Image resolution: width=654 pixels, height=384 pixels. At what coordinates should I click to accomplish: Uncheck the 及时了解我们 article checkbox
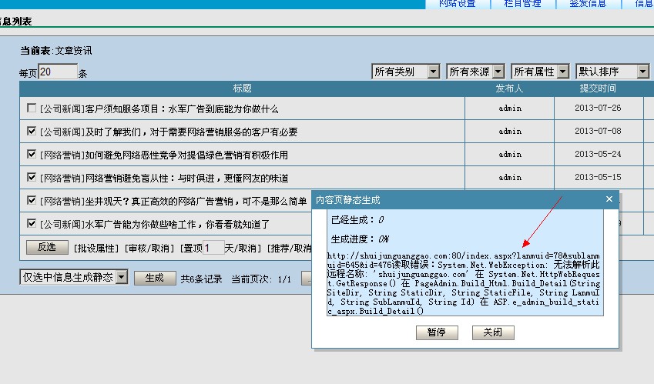click(x=32, y=132)
